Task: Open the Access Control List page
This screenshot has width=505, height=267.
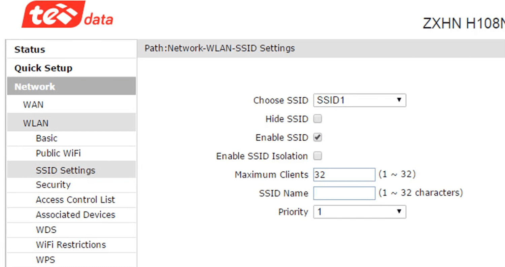Action: pos(75,200)
